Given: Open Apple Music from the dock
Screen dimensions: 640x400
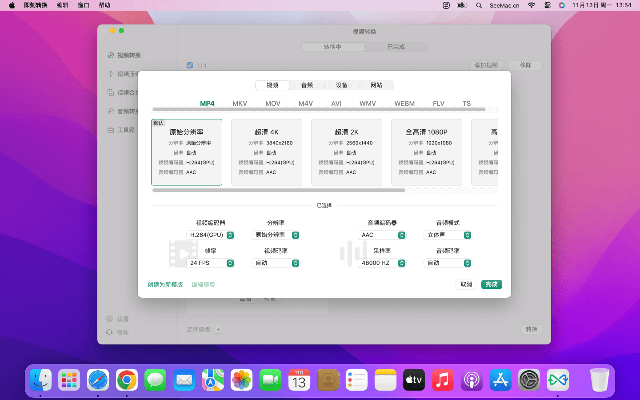Looking at the screenshot, I should (x=443, y=380).
